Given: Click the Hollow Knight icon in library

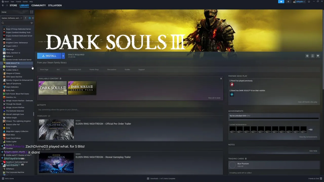Looking at the screenshot, I should point(4,118).
